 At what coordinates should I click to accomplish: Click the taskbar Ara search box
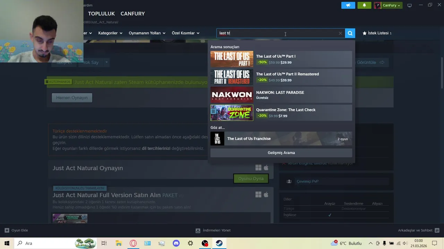coord(55,243)
